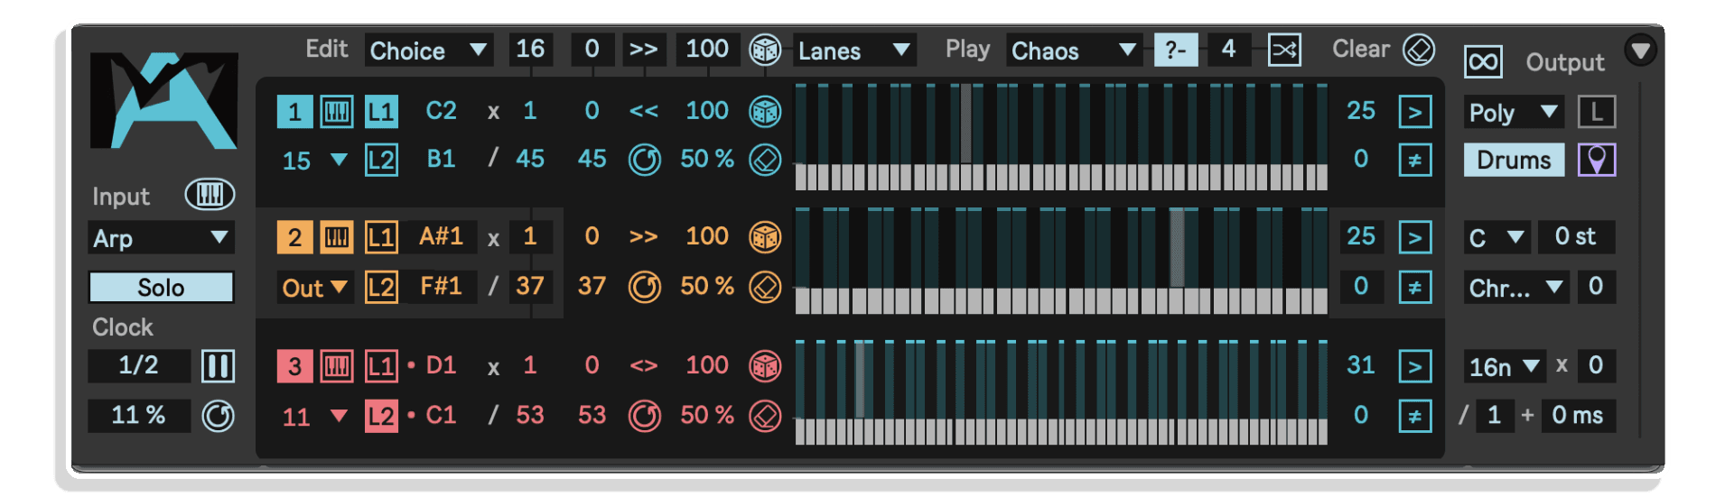The width and height of the screenshot is (1734, 497).
Task: Click the delay field 0 ms
Action: click(1578, 416)
